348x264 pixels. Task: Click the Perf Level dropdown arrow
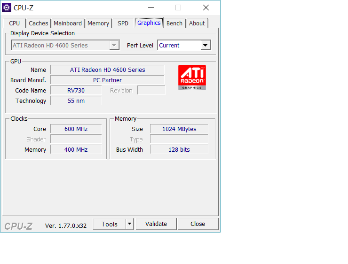206,45
